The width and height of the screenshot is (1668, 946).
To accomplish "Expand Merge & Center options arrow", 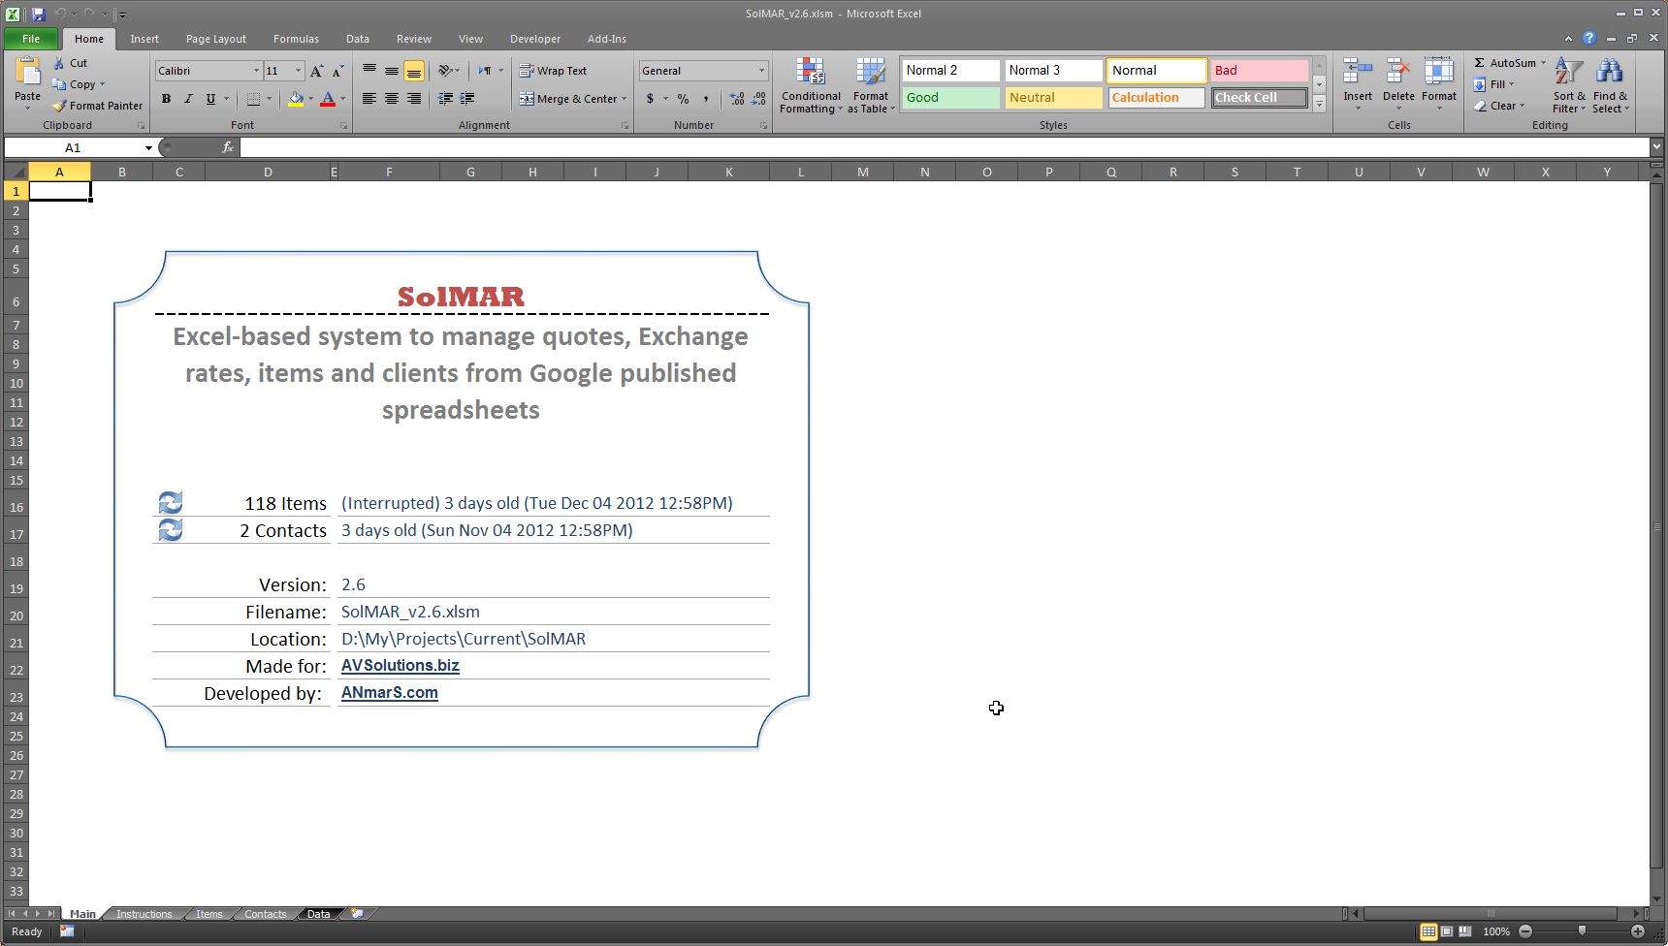I will click(x=624, y=99).
